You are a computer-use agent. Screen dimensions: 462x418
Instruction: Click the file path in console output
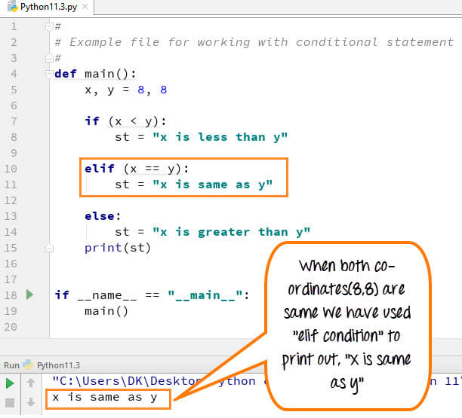[151, 381]
